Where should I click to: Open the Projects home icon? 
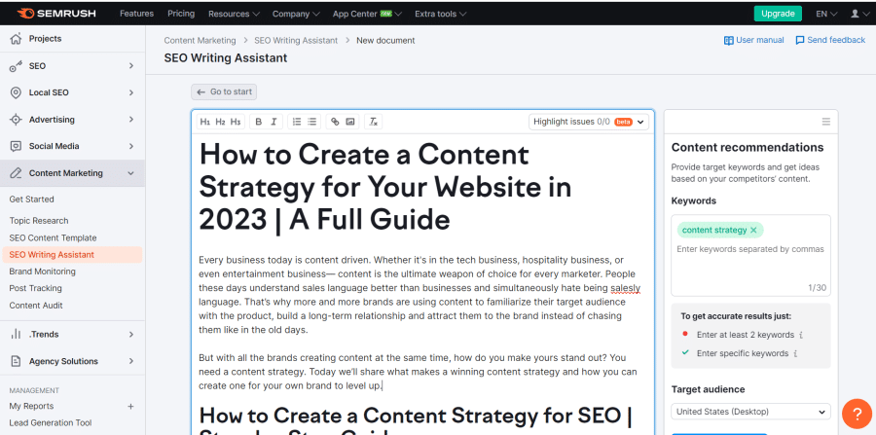(17, 39)
